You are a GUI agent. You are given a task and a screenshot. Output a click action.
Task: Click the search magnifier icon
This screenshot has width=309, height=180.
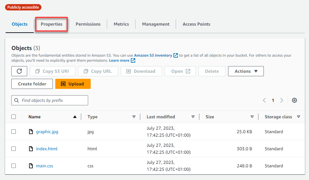pos(16,100)
